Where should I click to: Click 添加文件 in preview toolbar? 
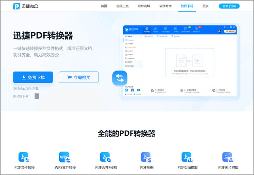(x=149, y=36)
